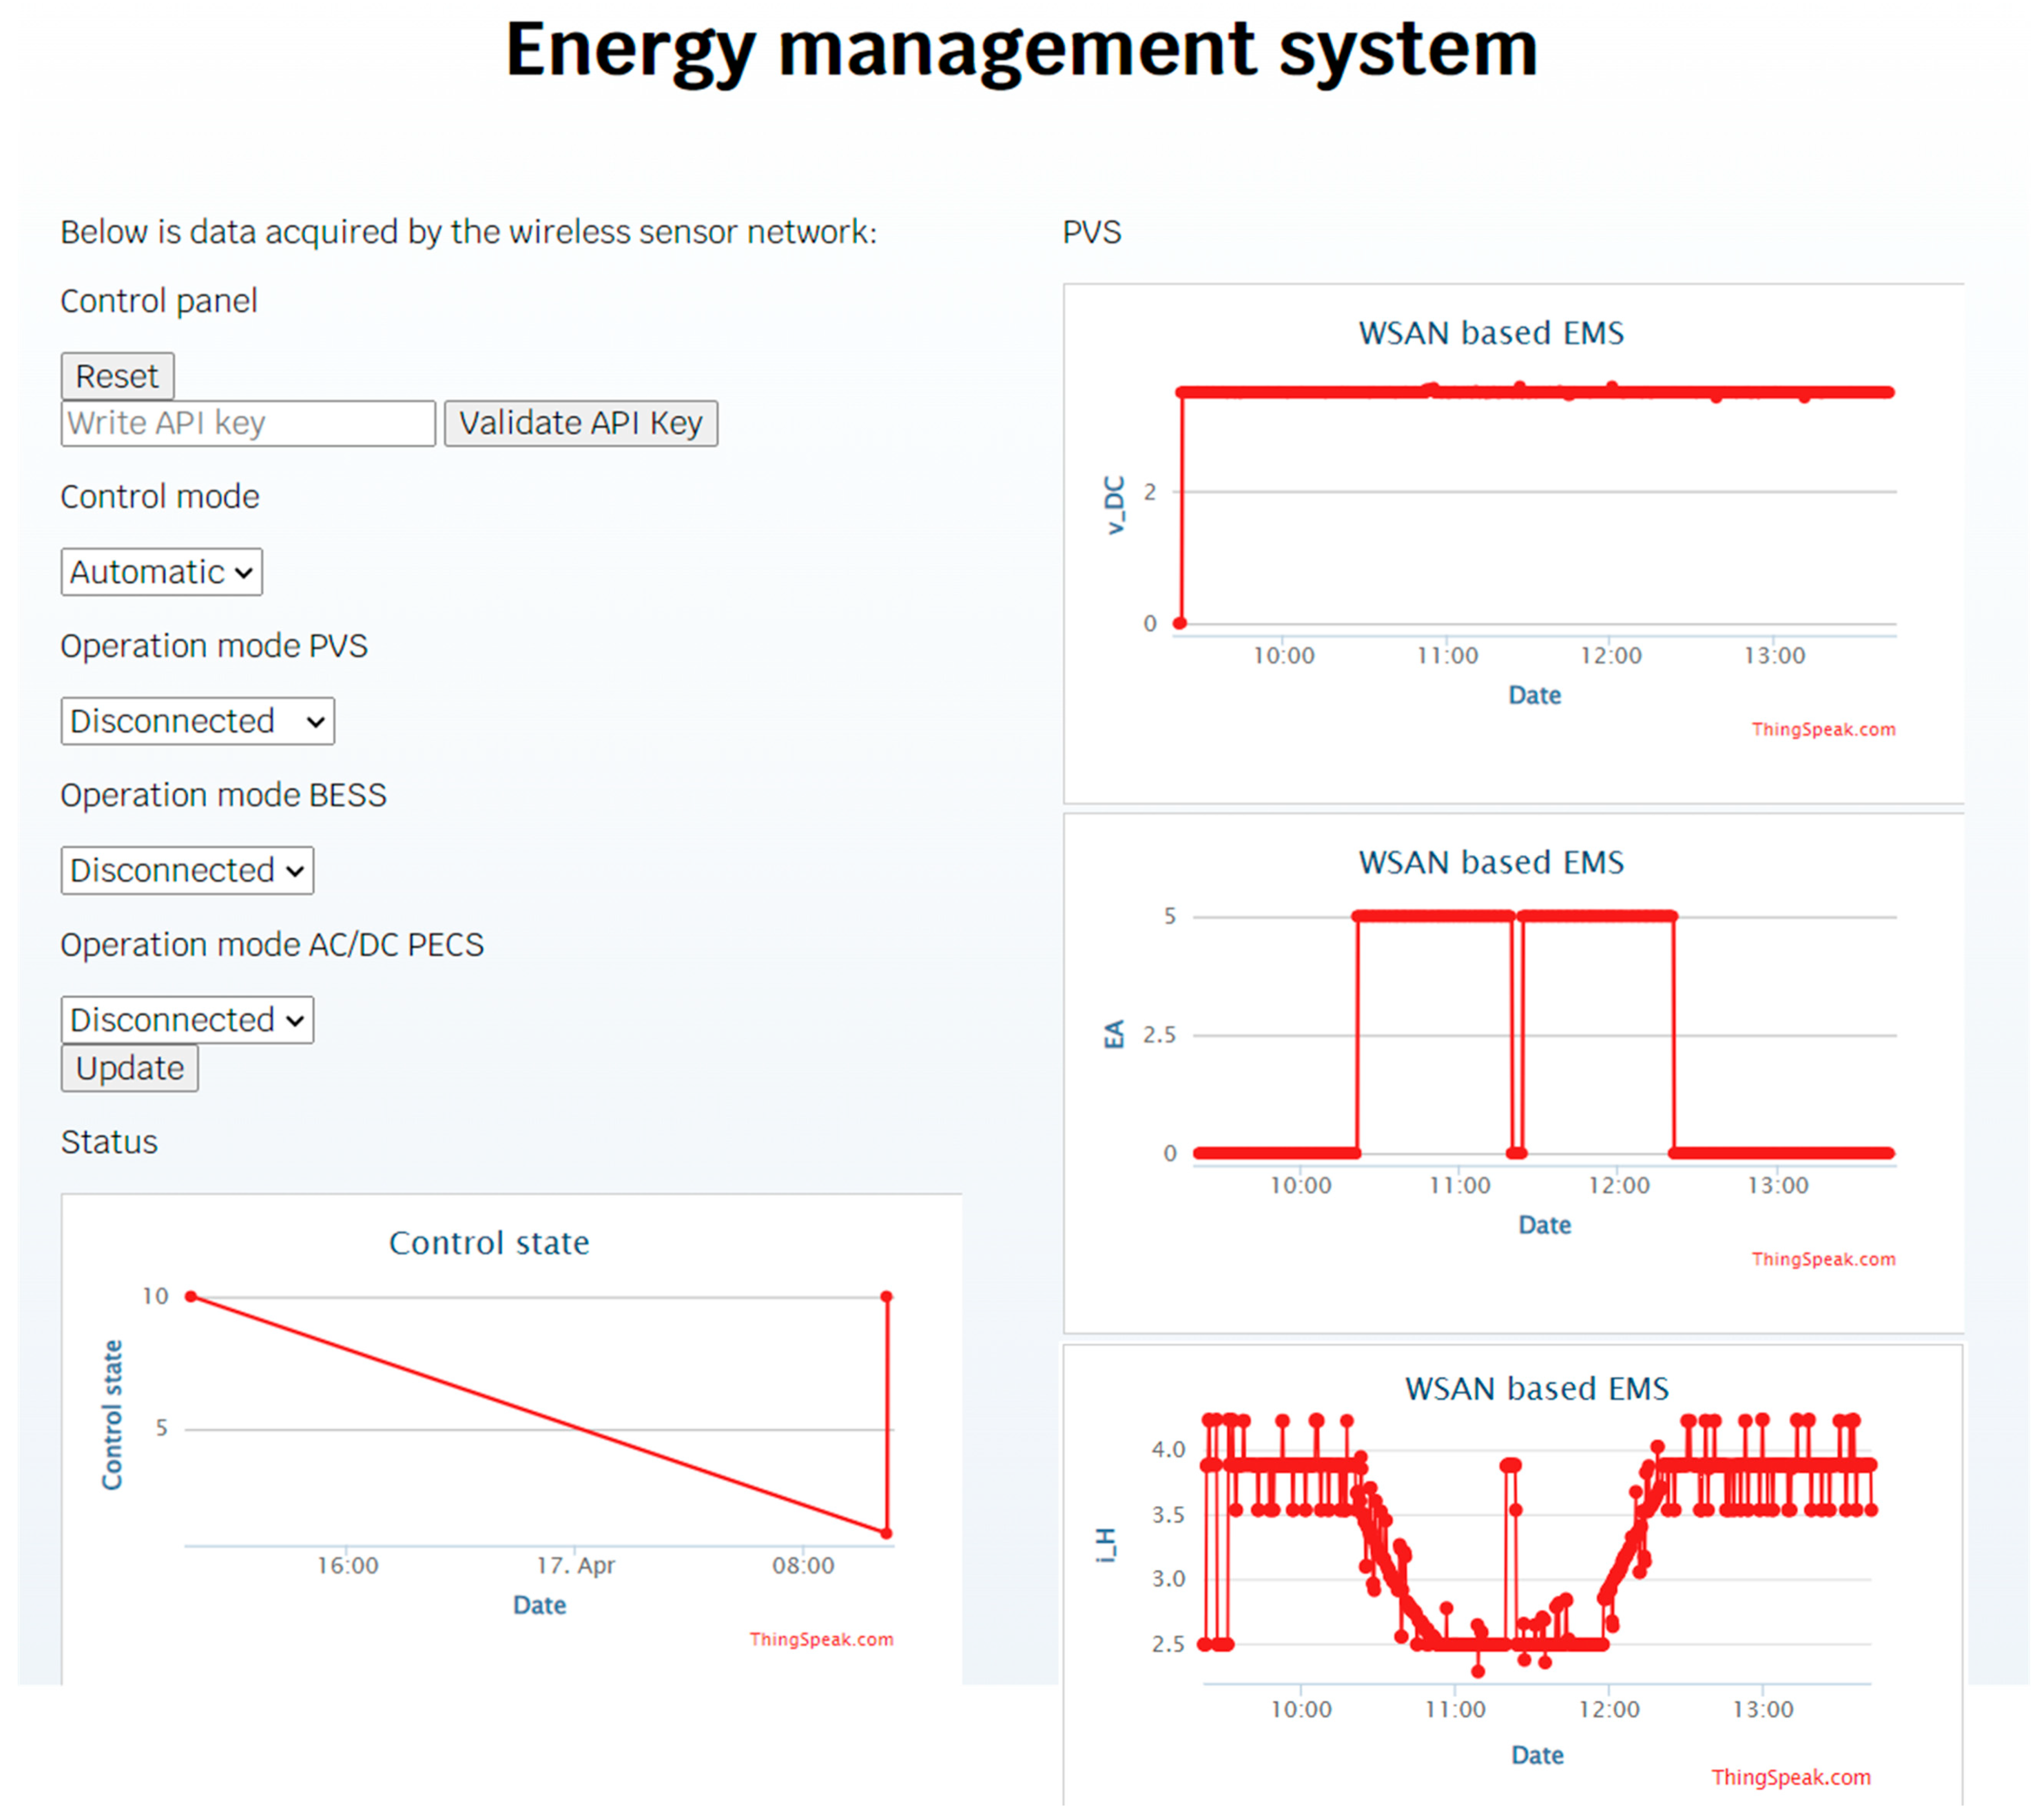Open the AC/DC PECS operation mode dropdown
Screen dimensions: 2042x1820
187,1020
